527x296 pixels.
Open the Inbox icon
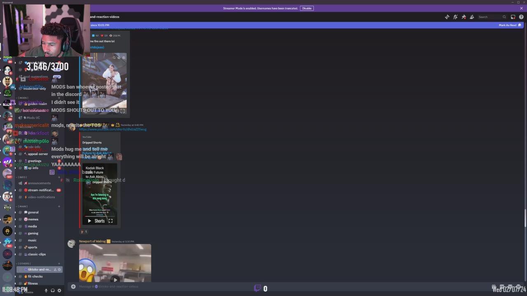click(513, 17)
